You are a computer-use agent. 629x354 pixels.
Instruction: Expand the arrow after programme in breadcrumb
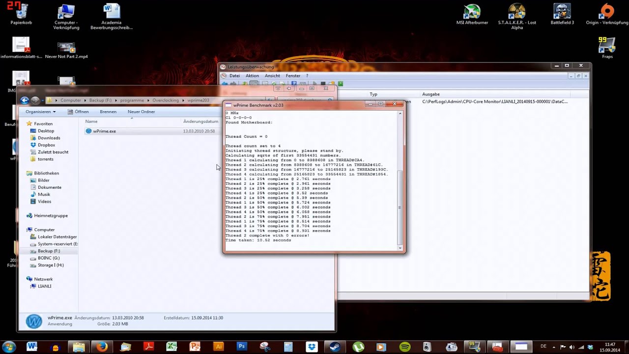pyautogui.click(x=148, y=100)
